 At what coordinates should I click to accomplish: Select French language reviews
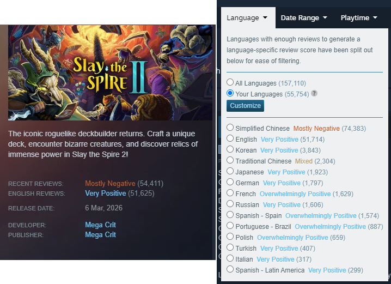[x=230, y=193]
